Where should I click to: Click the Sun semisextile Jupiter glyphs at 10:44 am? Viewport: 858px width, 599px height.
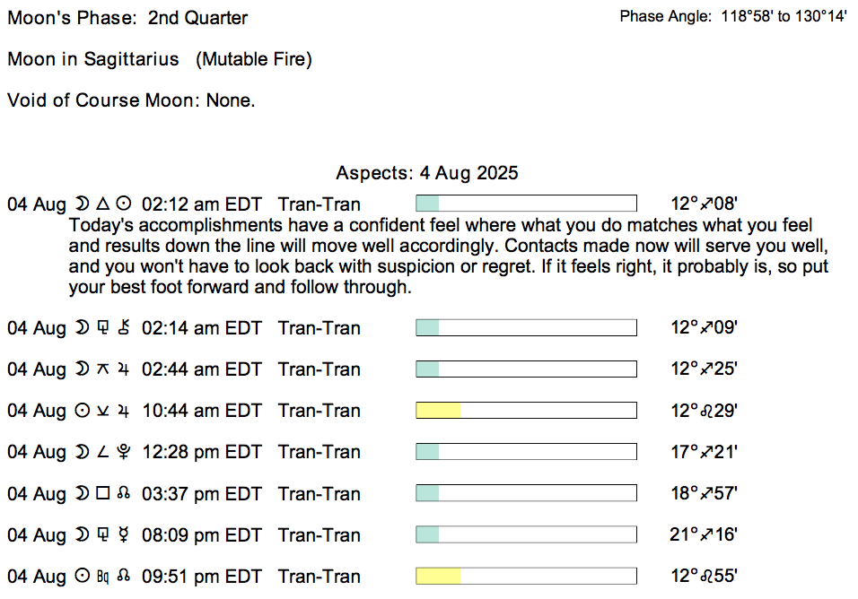(103, 411)
